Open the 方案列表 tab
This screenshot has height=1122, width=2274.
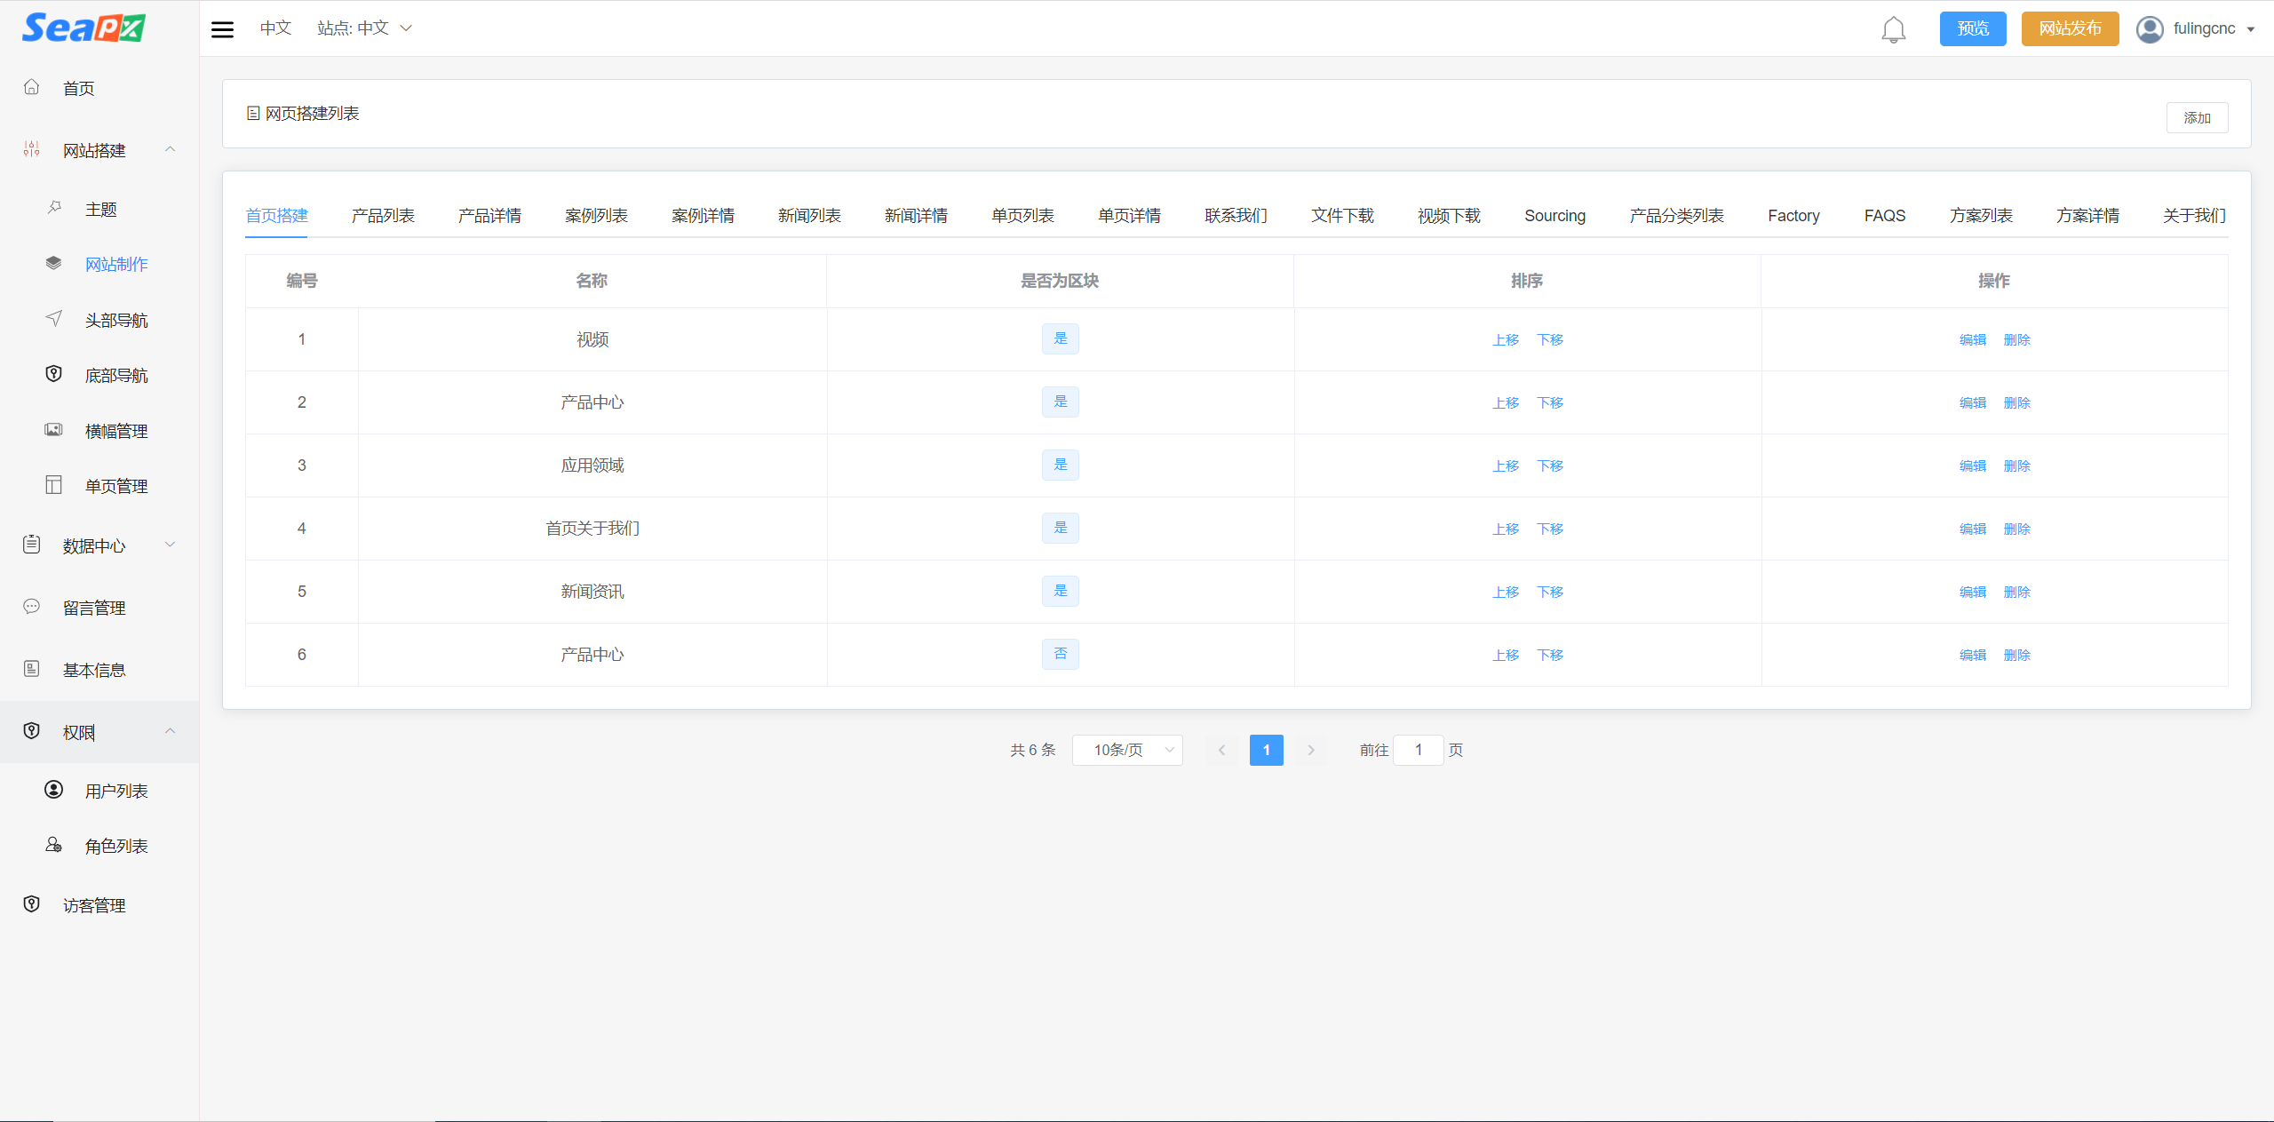[x=1981, y=216]
